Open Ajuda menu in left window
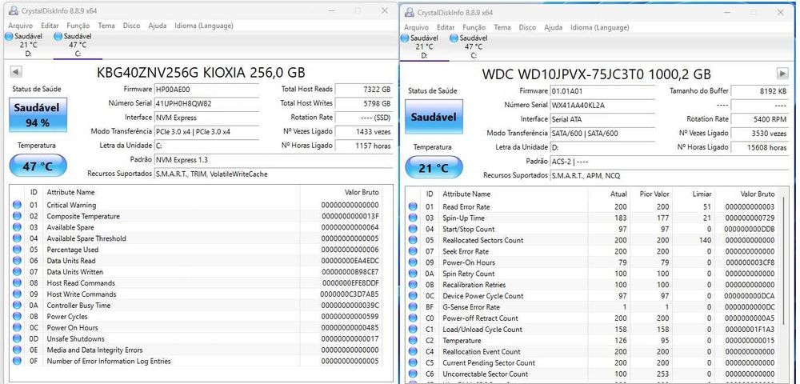 (x=157, y=26)
